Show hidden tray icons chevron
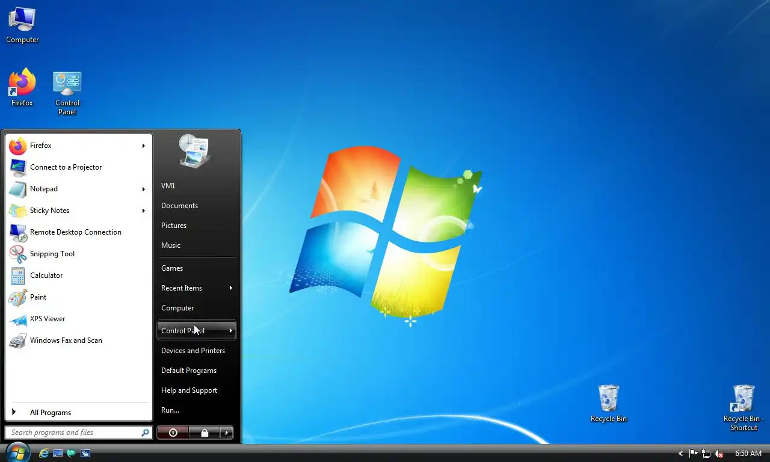The image size is (770, 462). [x=681, y=454]
